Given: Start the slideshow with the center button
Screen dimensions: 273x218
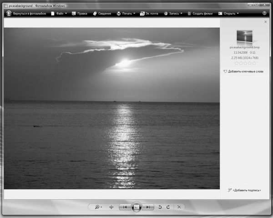Looking at the screenshot, I should [136, 207].
